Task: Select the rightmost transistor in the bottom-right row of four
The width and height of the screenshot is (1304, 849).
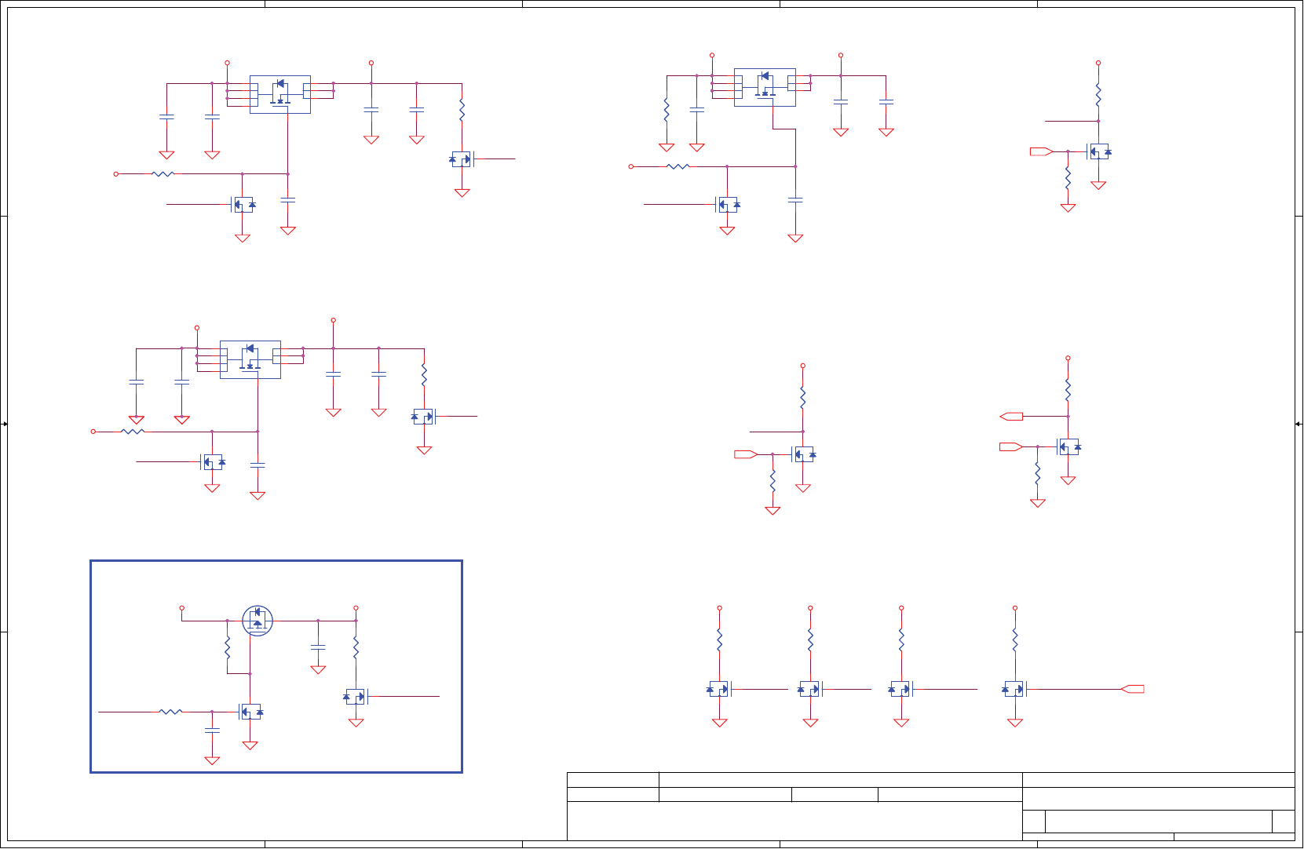Action: (x=1014, y=689)
